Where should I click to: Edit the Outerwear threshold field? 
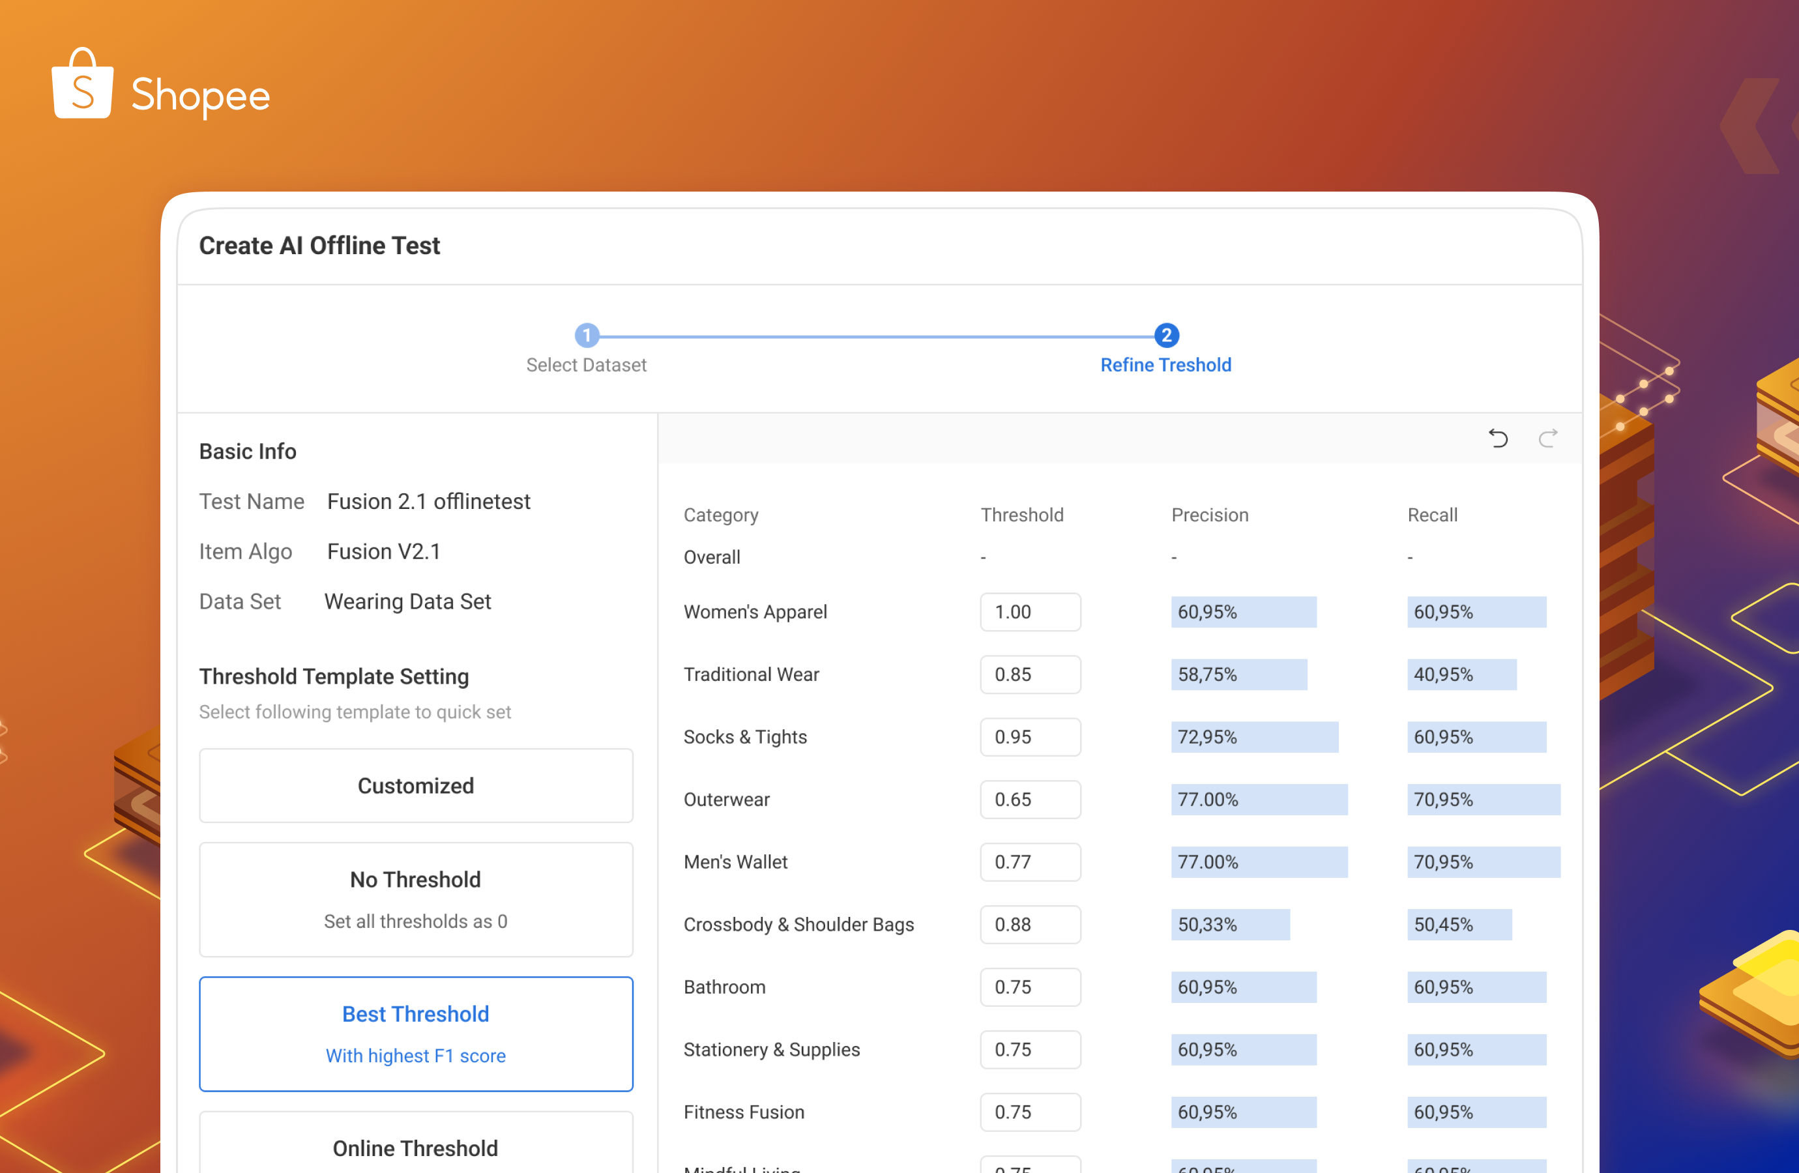1031,800
